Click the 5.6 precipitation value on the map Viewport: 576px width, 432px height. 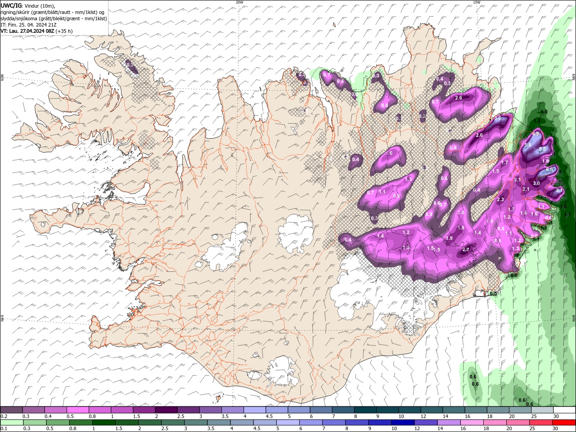[528, 145]
